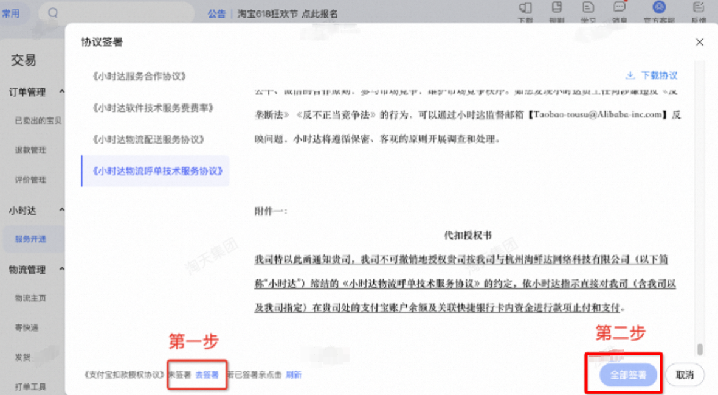Click the 下载协议 link

pos(659,75)
